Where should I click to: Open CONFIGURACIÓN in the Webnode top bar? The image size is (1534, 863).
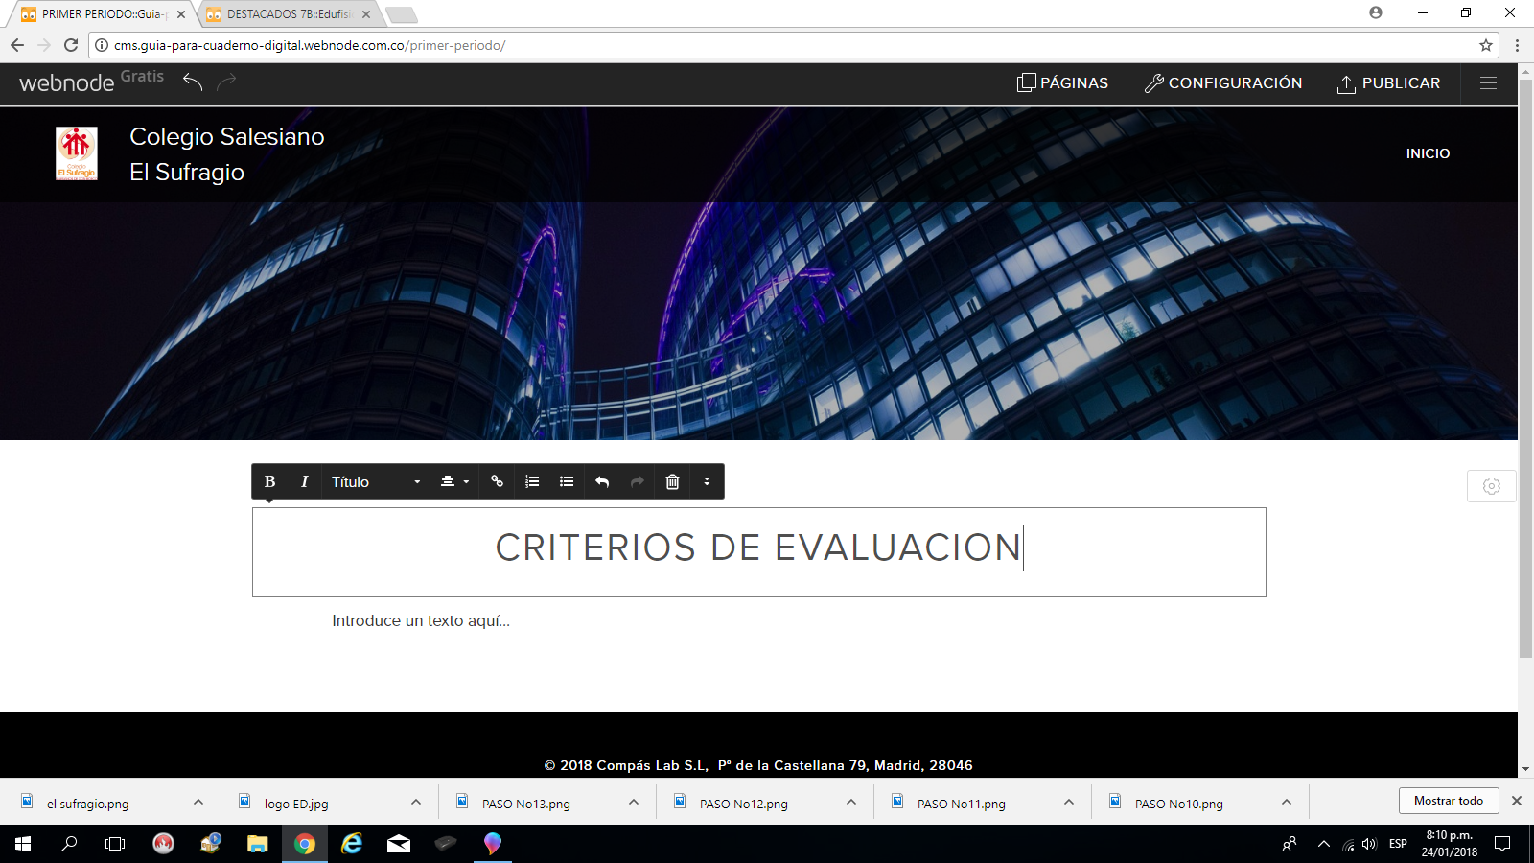click(1223, 83)
